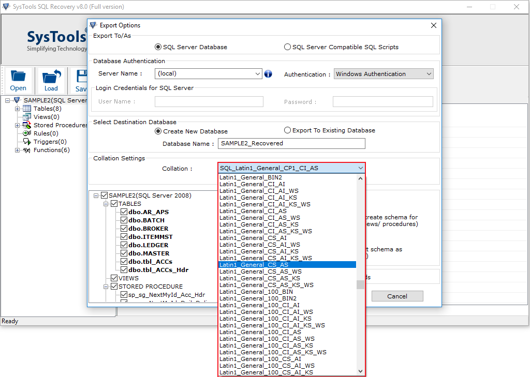The height and width of the screenshot is (377, 530).
Task: Click the SysTools icon in main title bar
Action: (6, 6)
